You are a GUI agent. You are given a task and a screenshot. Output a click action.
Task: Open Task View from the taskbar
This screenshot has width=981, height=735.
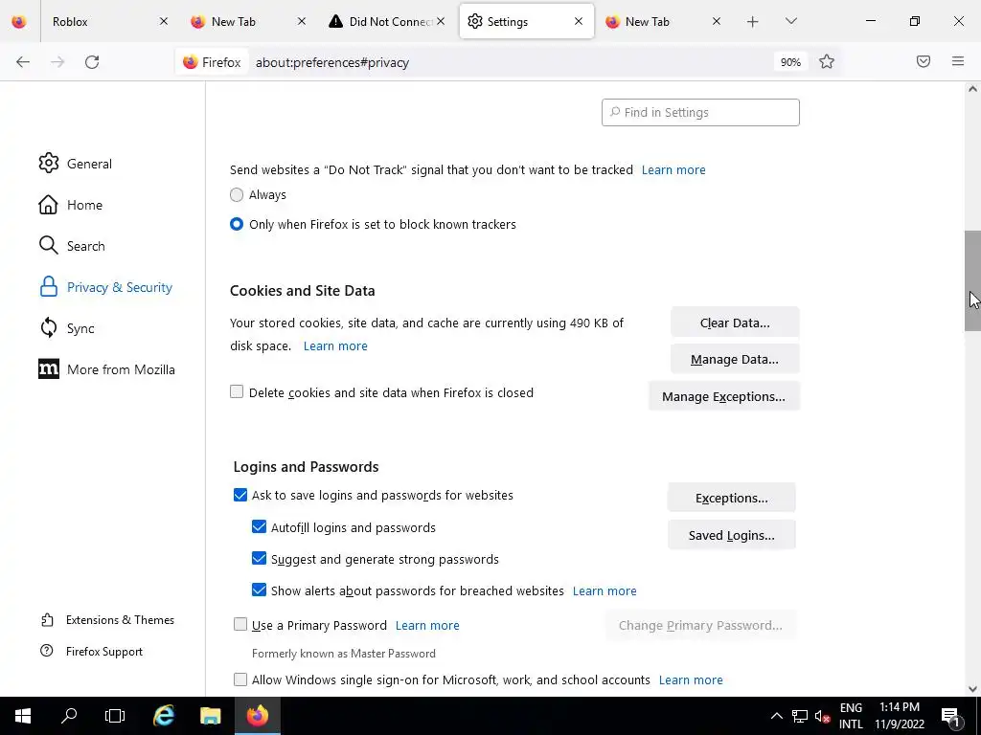(x=115, y=716)
